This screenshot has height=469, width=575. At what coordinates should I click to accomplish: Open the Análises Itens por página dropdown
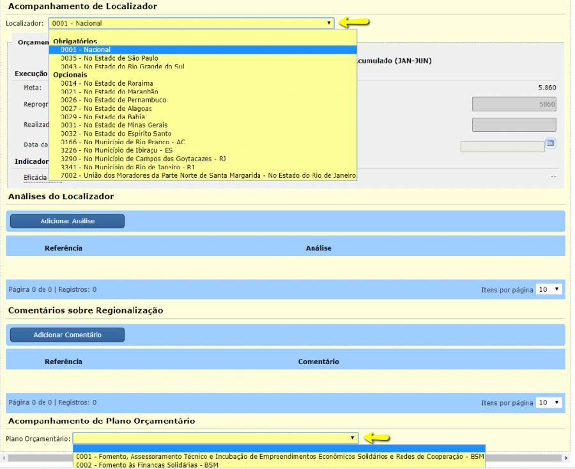[549, 289]
